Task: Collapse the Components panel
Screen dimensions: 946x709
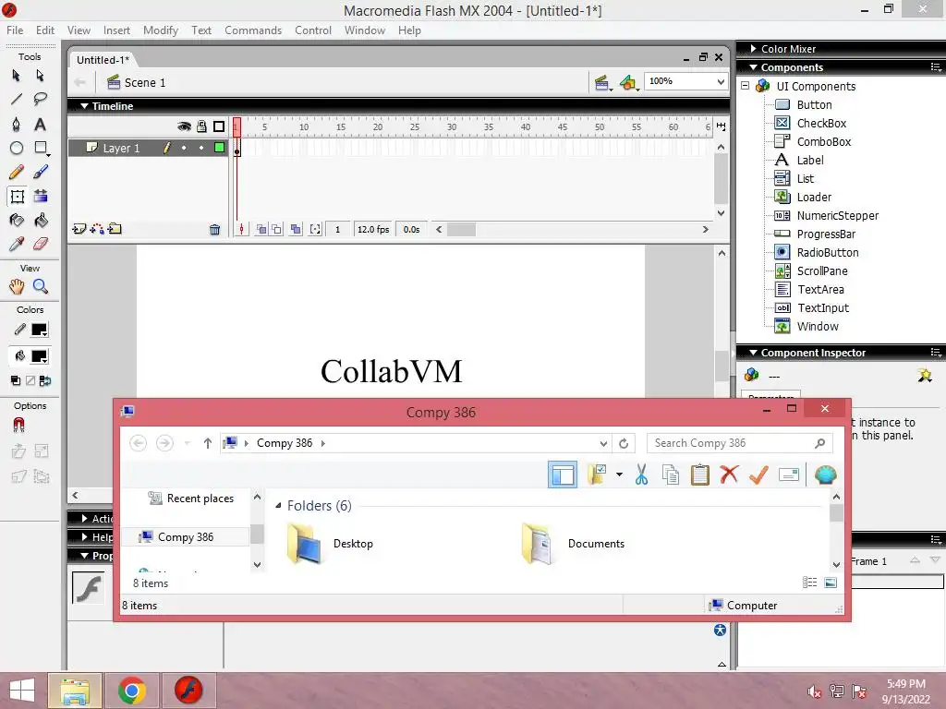Action: point(753,67)
